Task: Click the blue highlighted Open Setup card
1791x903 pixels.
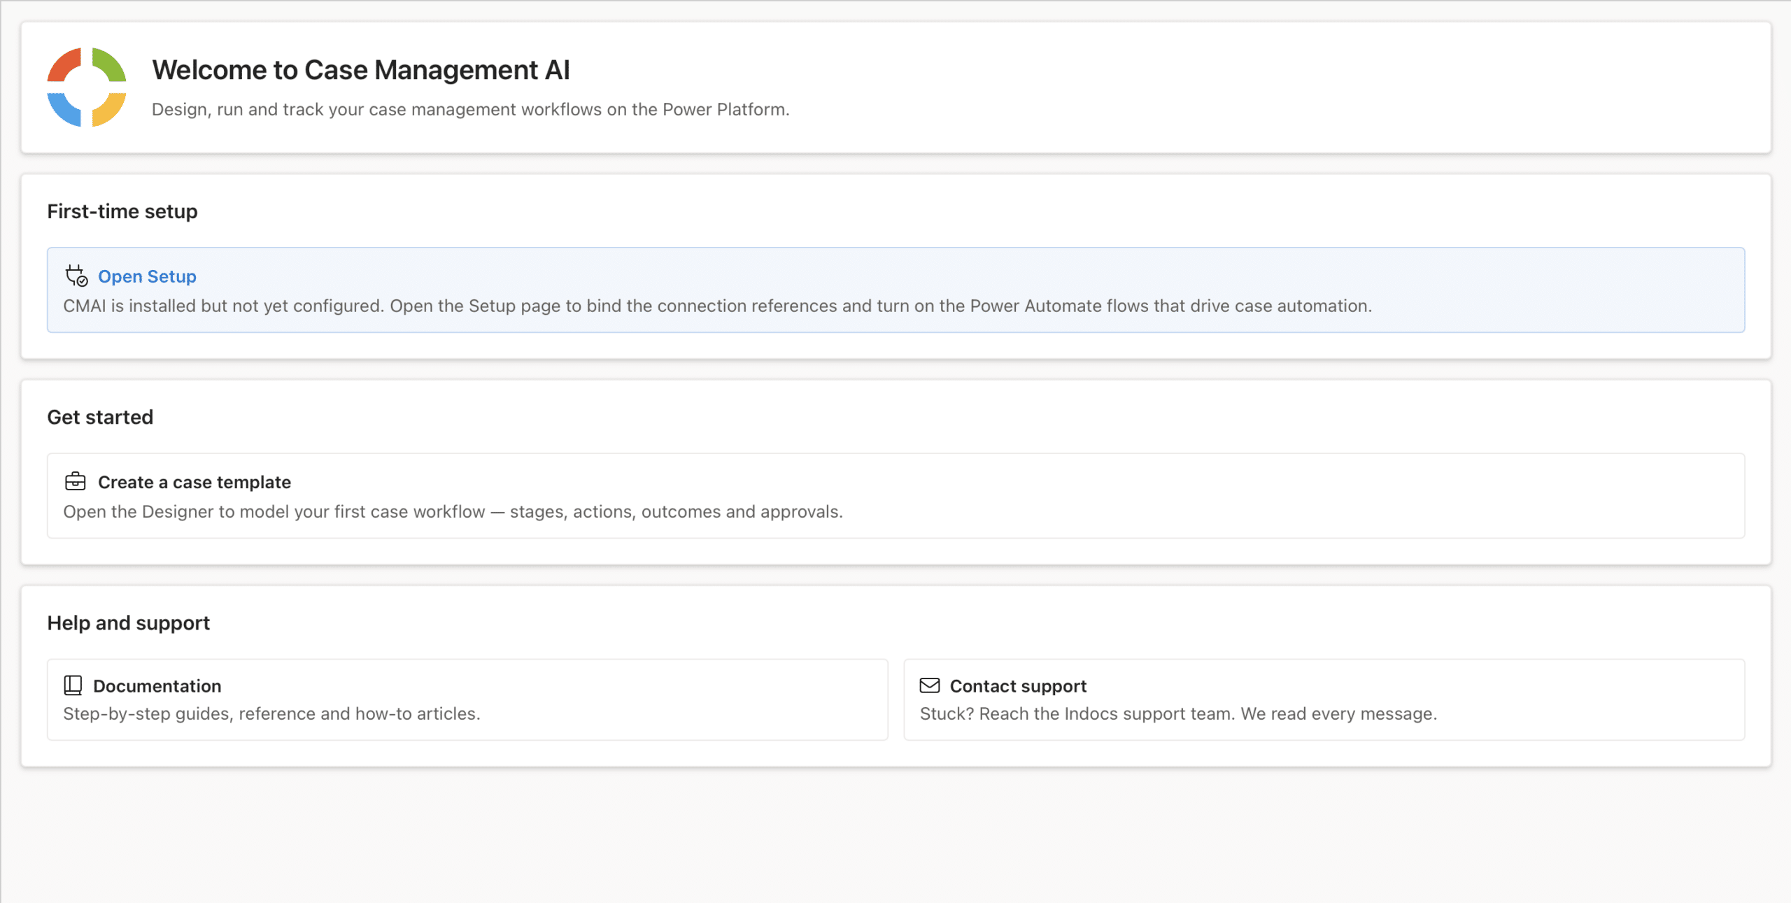Action: [x=895, y=290]
